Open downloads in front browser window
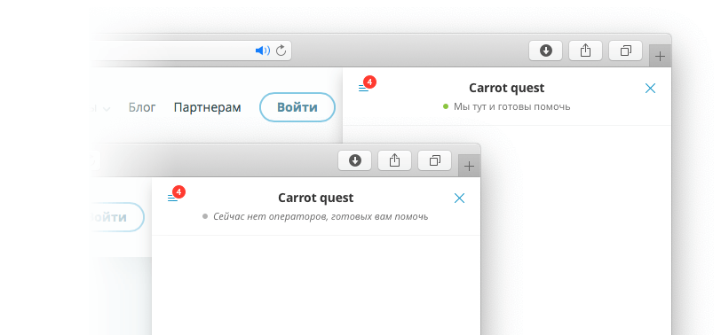This screenshot has width=721, height=335. point(354,160)
